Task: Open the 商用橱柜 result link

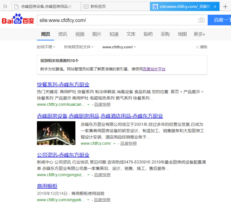Action: click(47, 186)
